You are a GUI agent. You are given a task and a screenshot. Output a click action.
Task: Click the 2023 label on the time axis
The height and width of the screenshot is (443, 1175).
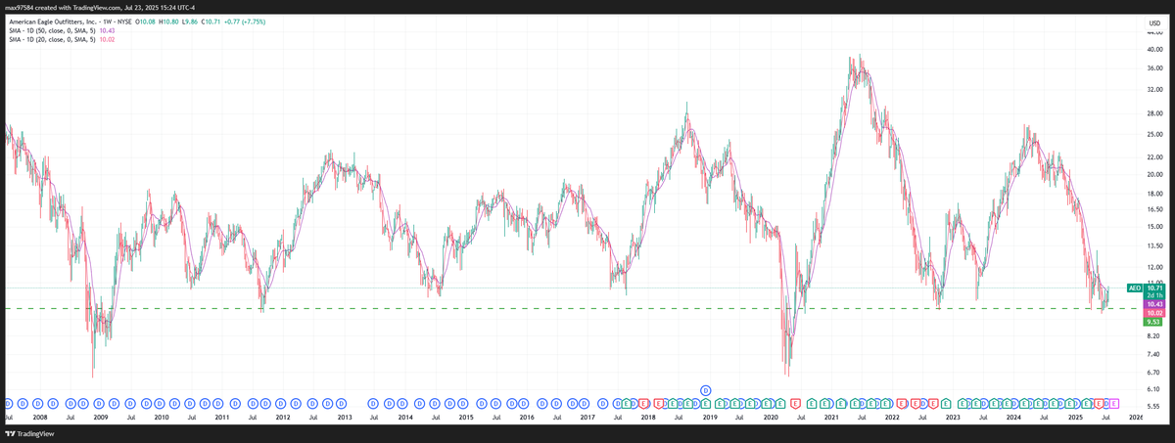click(953, 418)
